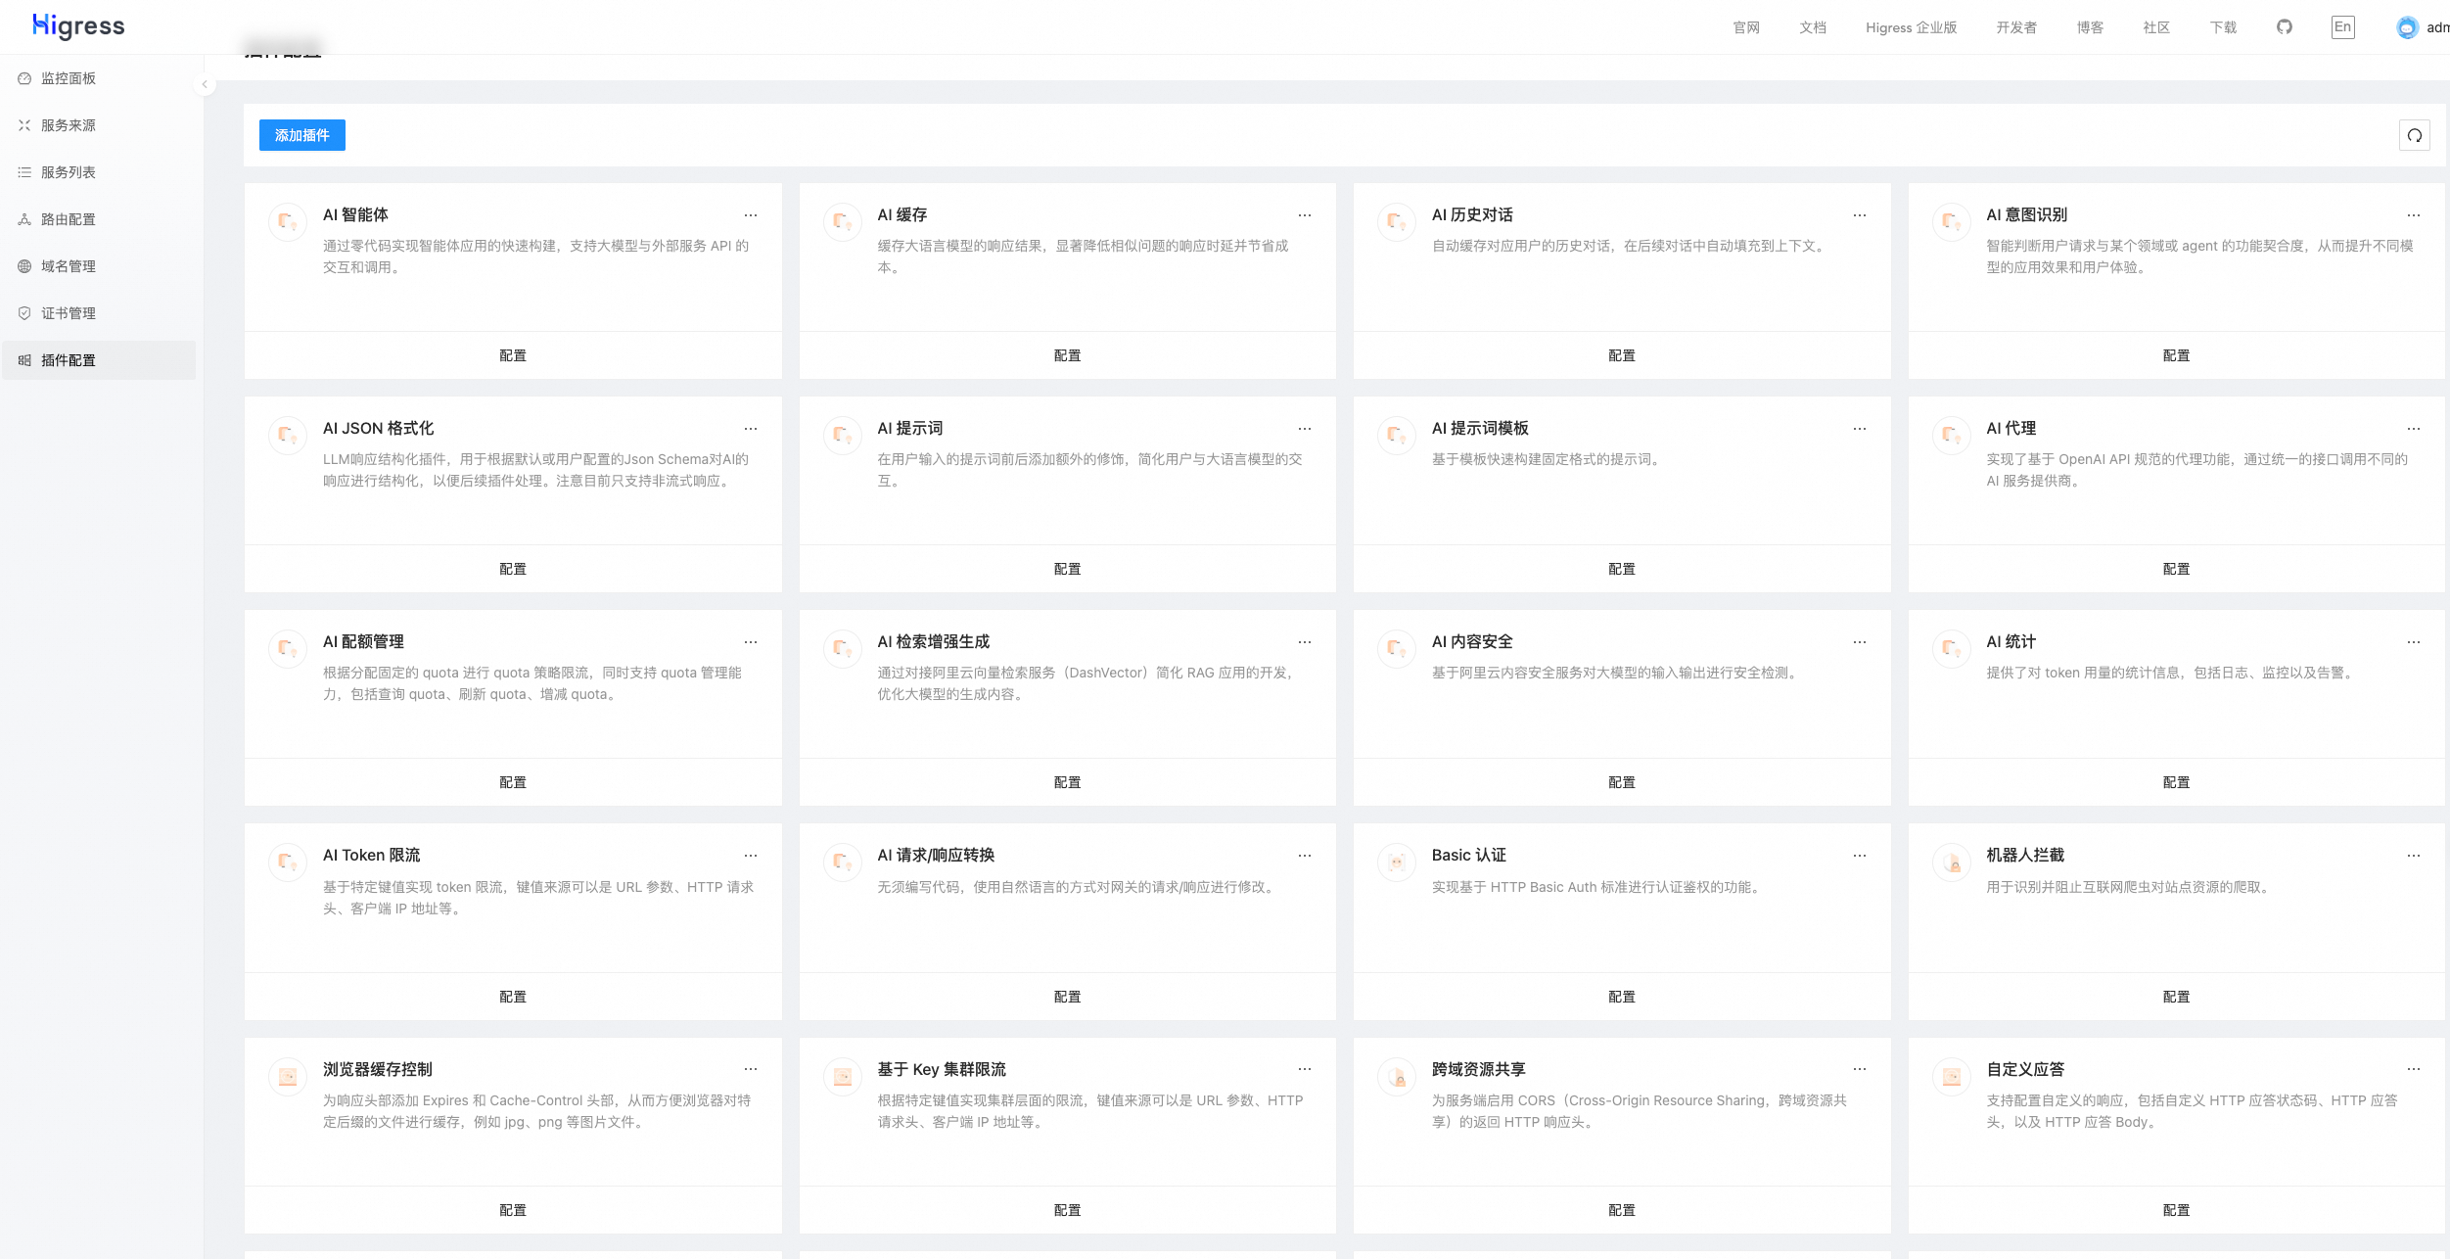Click the Higress logo
The image size is (2450, 1259).
(x=78, y=25)
